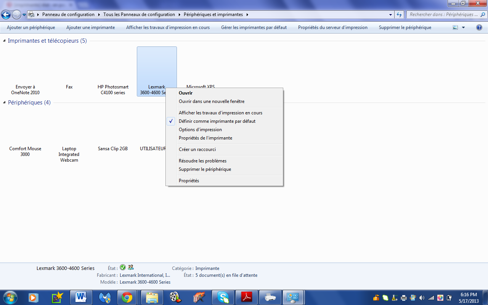Viewport: 488px width, 305px height.
Task: Click Ajouter une imprimante
Action: (x=90, y=27)
